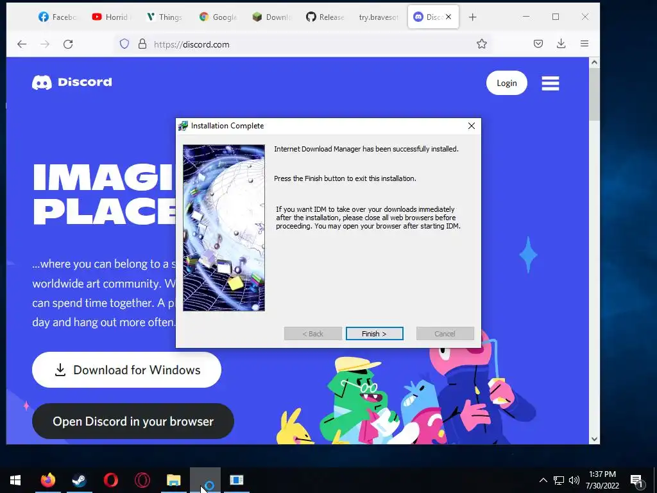Open the volume control tray icon
Screen dimensions: 657x493
(x=574, y=480)
